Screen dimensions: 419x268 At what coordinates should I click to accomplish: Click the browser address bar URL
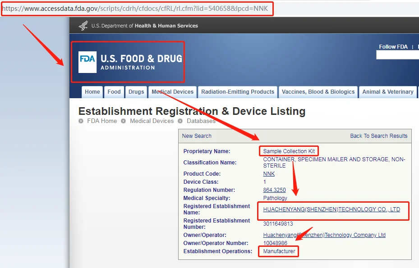pyautogui.click(x=135, y=9)
